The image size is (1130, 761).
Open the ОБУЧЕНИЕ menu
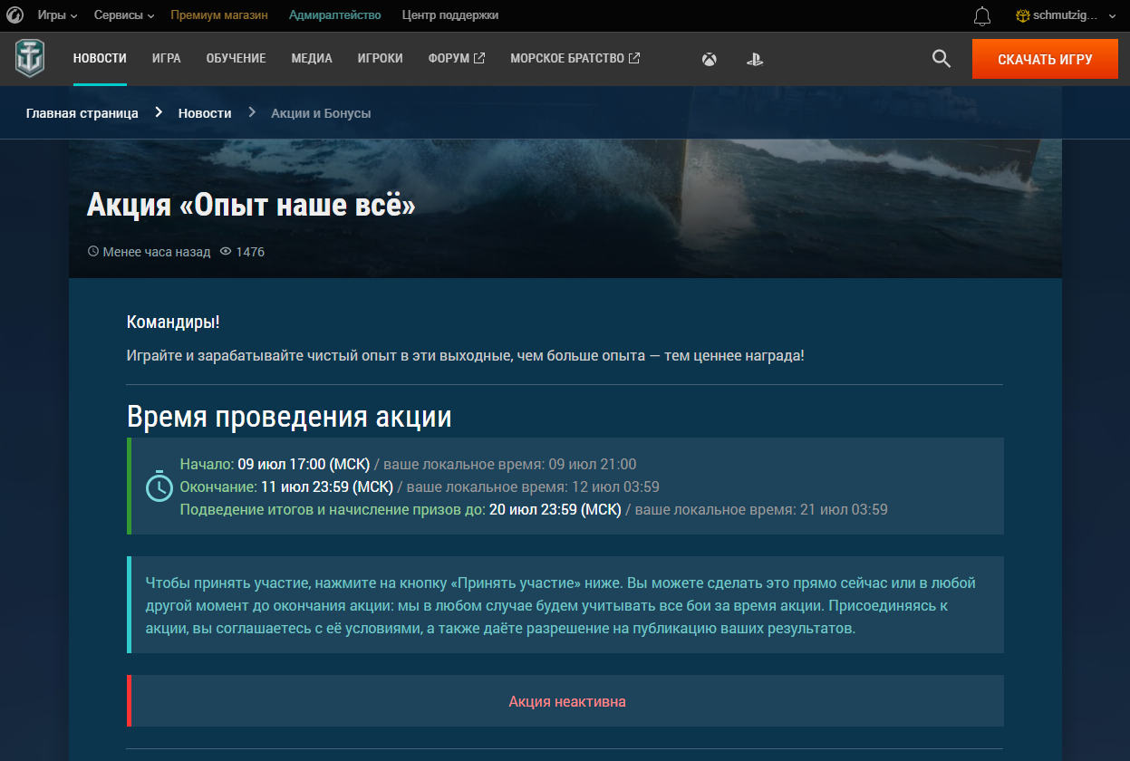point(236,59)
